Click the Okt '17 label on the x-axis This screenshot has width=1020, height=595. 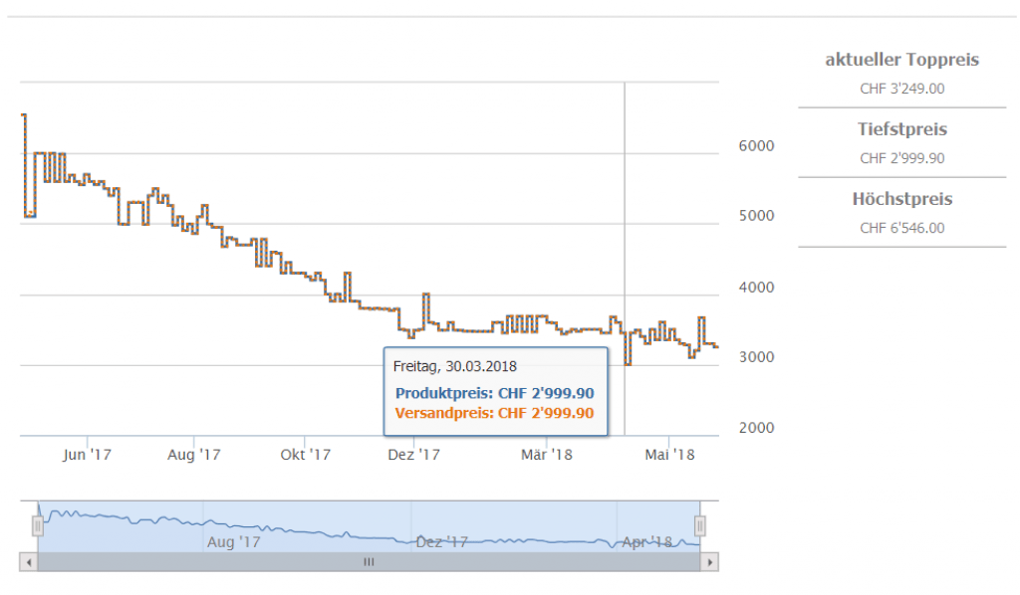pos(305,455)
